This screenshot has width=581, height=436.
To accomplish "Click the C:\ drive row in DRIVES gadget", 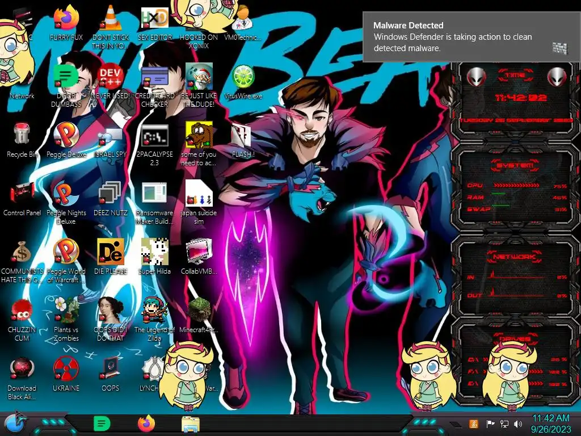I will [x=517, y=359].
